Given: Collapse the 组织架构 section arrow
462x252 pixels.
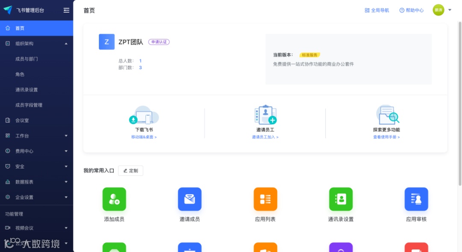Looking at the screenshot, I should [x=66, y=44].
